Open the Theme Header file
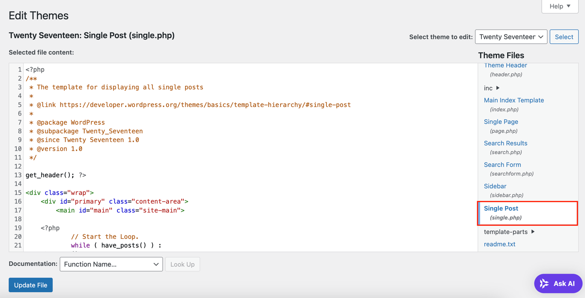 (x=505, y=65)
